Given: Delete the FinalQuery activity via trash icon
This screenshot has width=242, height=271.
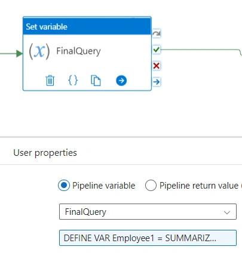Looking at the screenshot, I should [50, 81].
